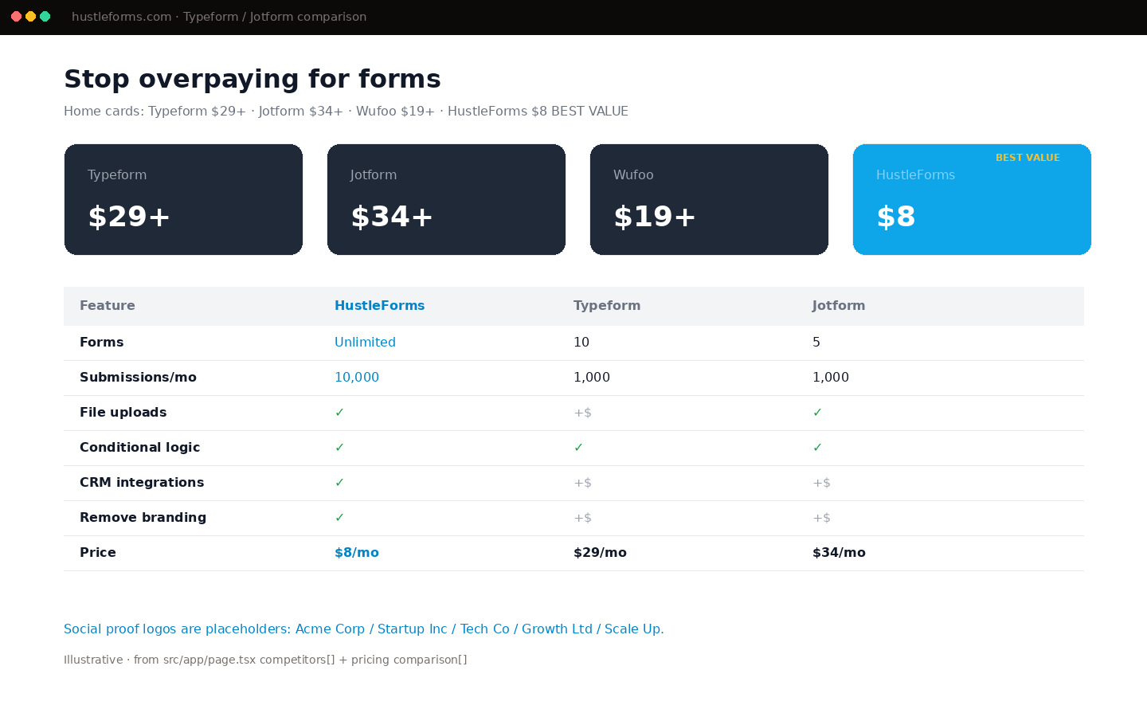Click Jotform checkmark in File uploads row
Screen dimensions: 1147x717
(x=817, y=413)
